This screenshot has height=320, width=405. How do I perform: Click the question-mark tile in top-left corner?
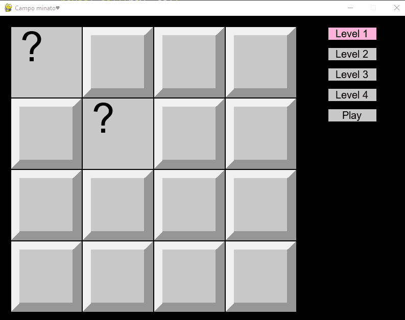click(46, 62)
